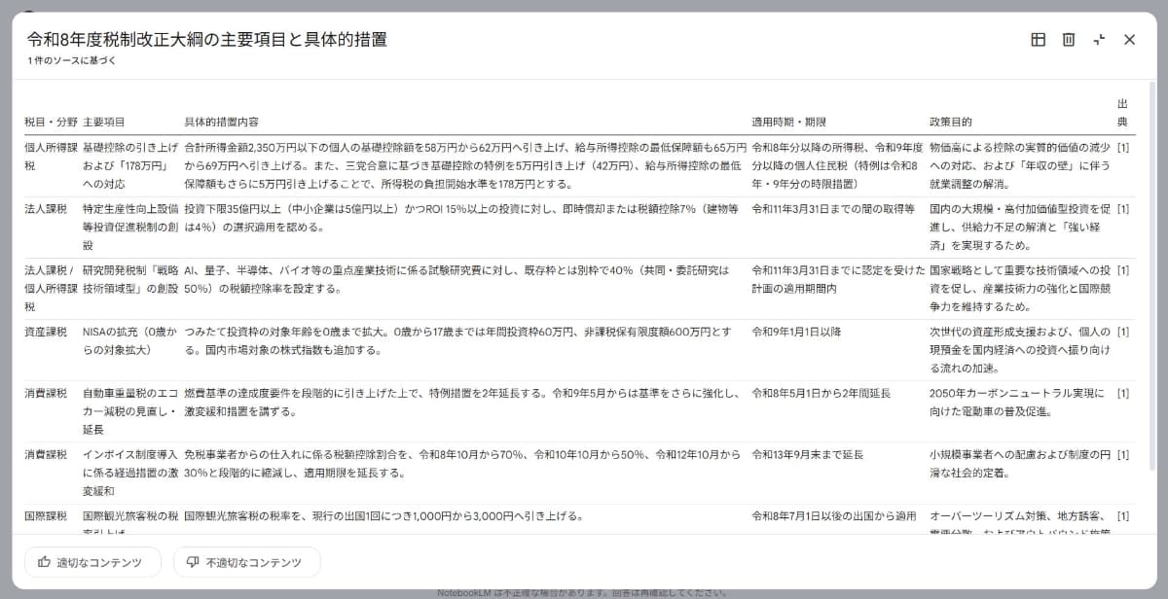Export table using the sheets grid icon
The width and height of the screenshot is (1168, 599).
(1039, 40)
